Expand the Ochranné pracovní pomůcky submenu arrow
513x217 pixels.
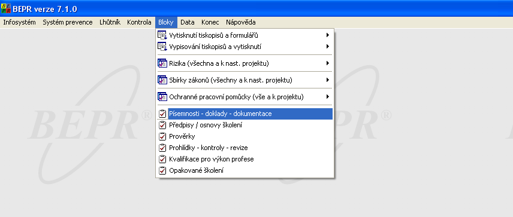(327, 97)
